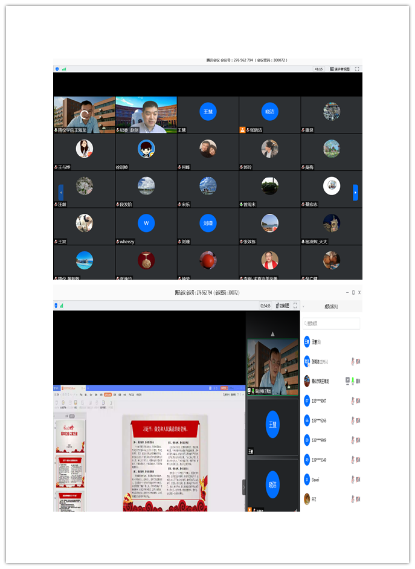Go to previous participant page with left arrow
Screen dimensions: 415x569
61,192
